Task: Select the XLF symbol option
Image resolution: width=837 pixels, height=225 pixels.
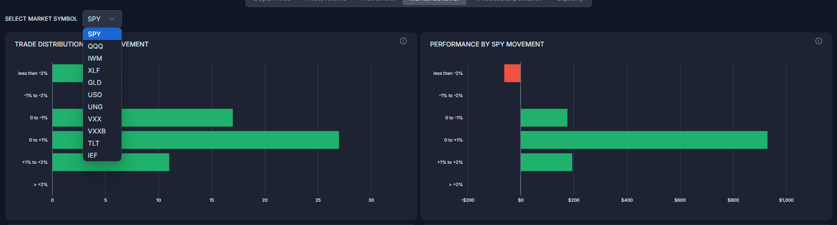Action: pos(102,70)
